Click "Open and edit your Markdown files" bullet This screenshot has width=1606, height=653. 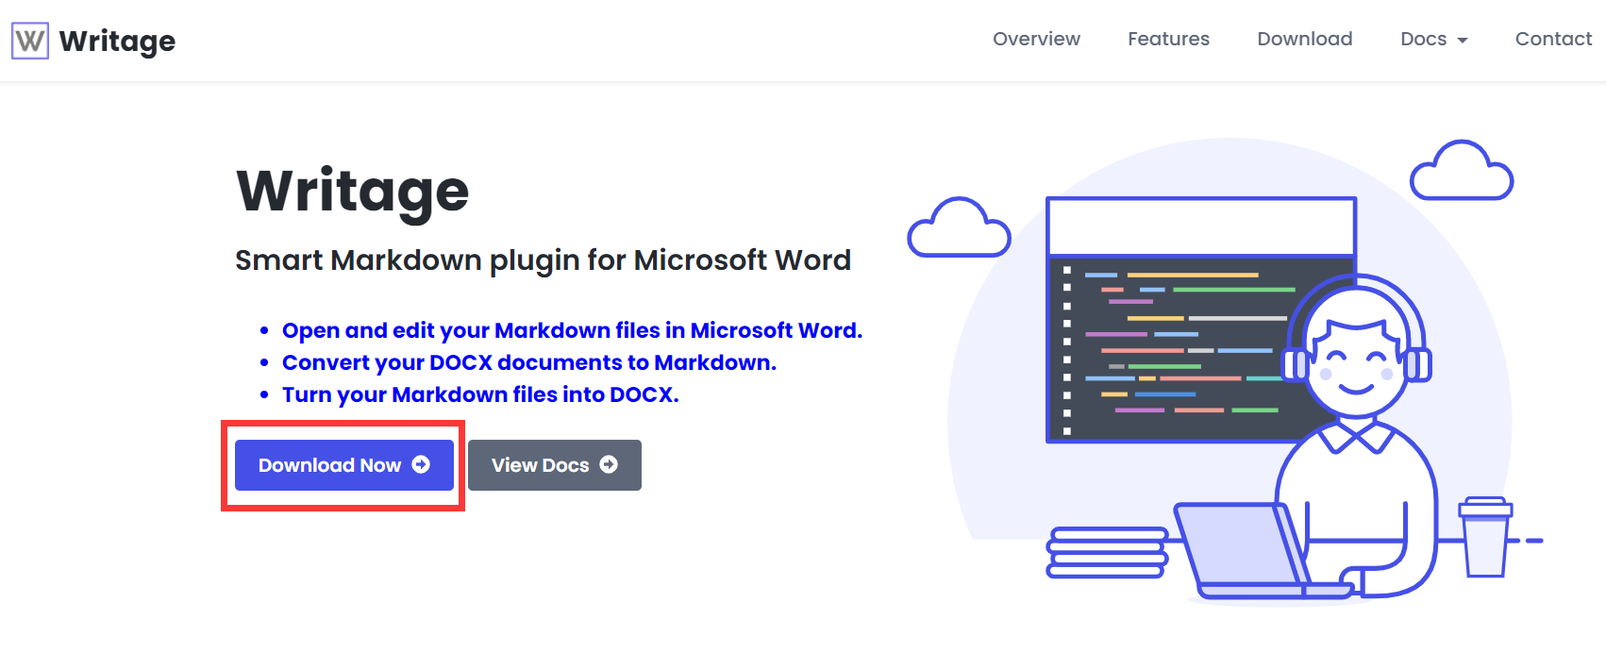[x=572, y=330]
